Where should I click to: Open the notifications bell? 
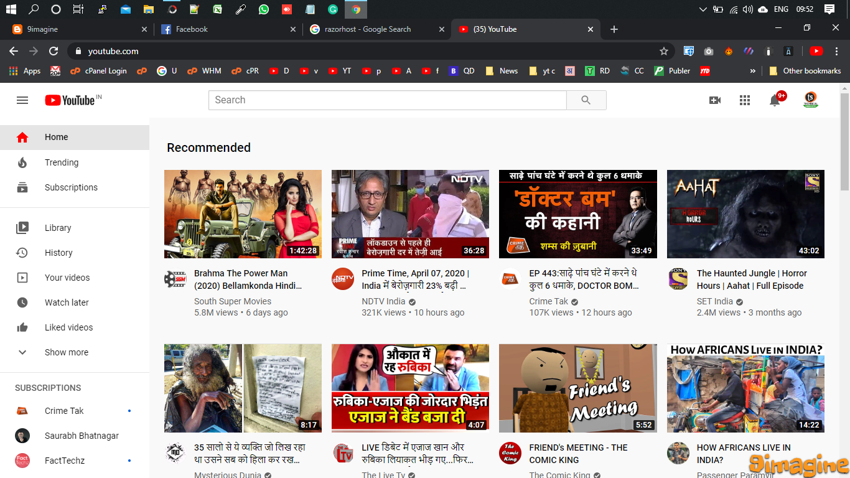tap(775, 100)
